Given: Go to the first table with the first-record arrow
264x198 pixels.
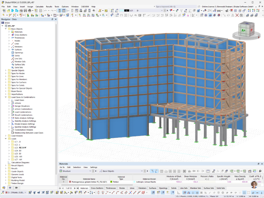Looking at the screenshot, I should click(60, 188).
